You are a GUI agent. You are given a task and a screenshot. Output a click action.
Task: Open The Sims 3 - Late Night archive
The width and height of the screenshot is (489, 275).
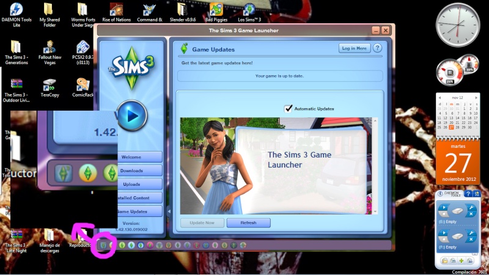17,241
